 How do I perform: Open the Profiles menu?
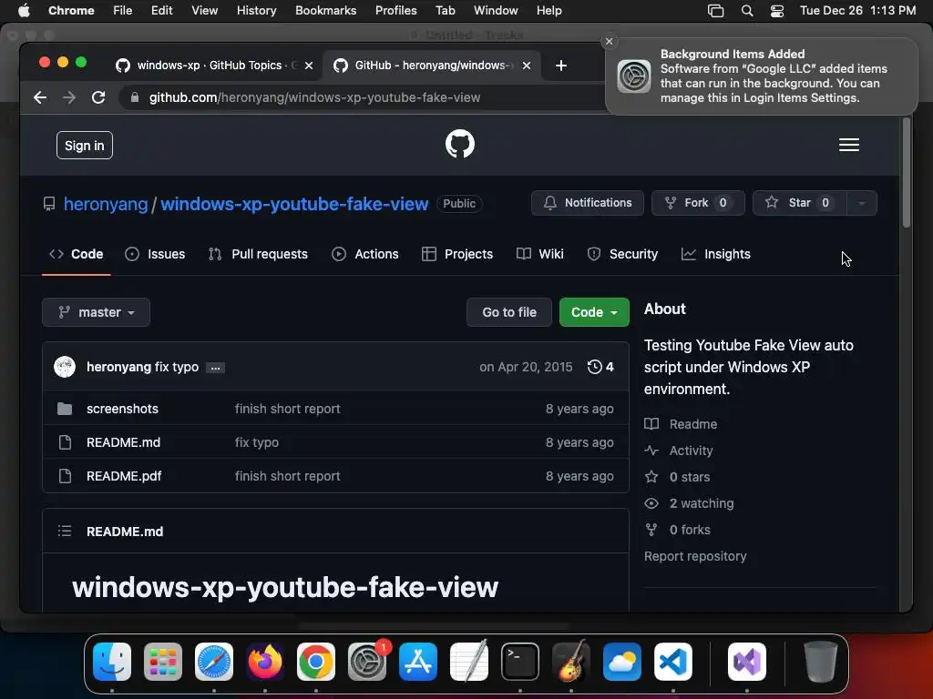(395, 11)
